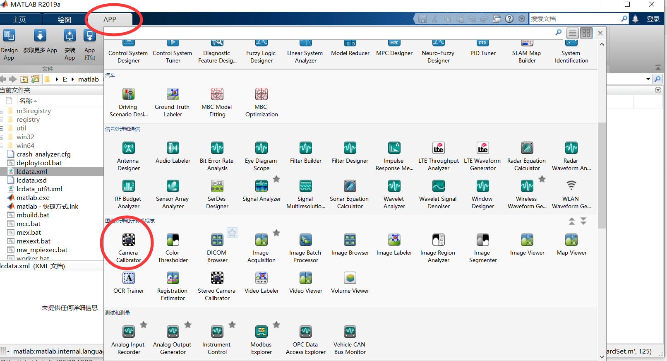Click the 获取更多 App button

click(40, 42)
